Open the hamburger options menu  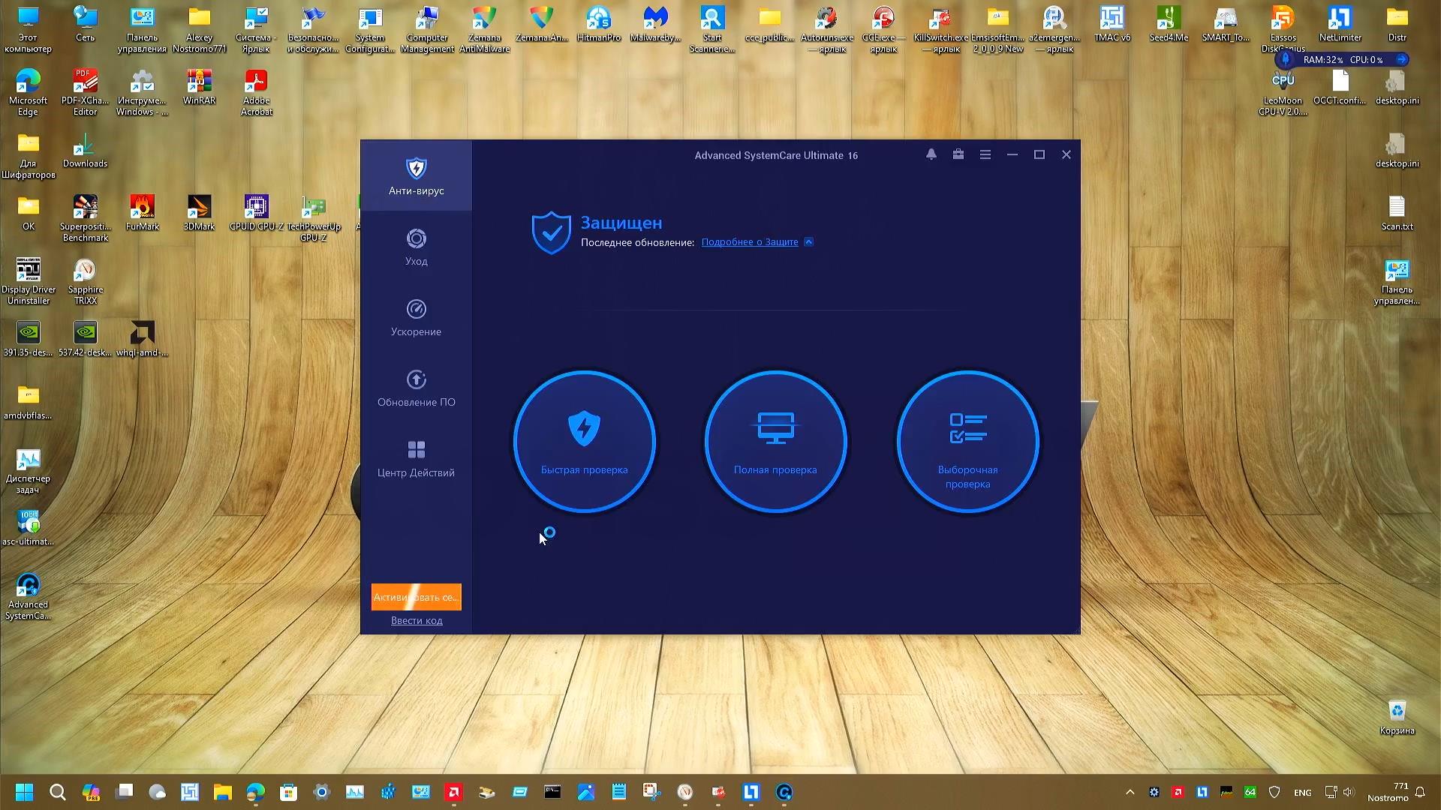pyautogui.click(x=985, y=154)
